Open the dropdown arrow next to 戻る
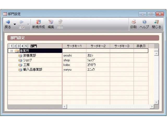This screenshot has height=125, width=167. pyautogui.click(x=15, y=24)
